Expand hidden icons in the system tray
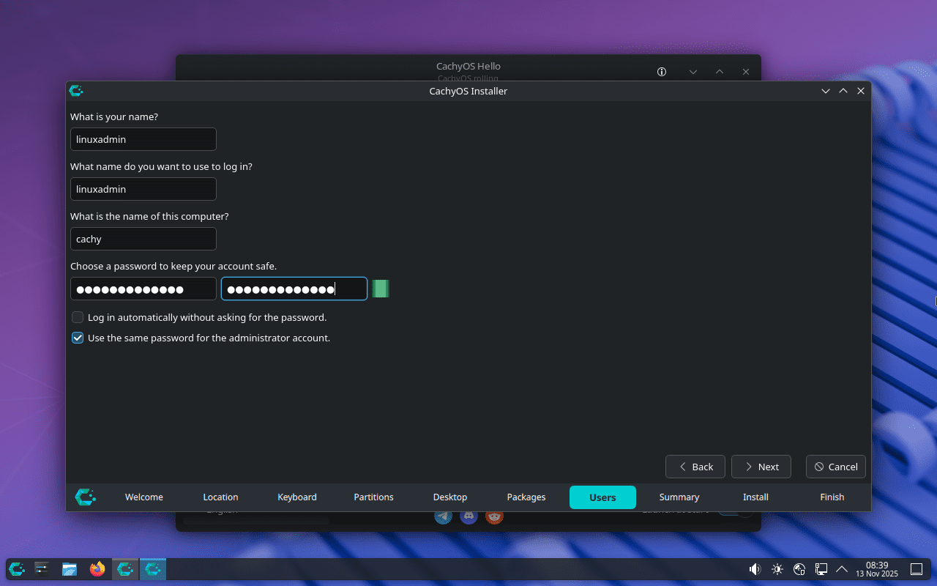The image size is (937, 586). coord(842,569)
